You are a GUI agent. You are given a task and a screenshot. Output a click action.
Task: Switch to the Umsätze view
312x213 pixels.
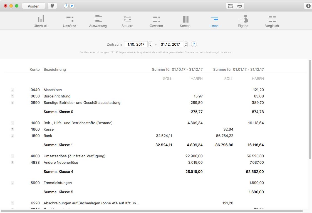(x=70, y=21)
